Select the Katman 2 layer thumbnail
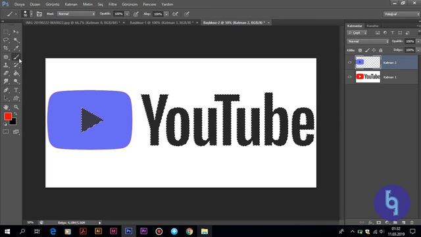This screenshot has width=421, height=237. [368, 63]
